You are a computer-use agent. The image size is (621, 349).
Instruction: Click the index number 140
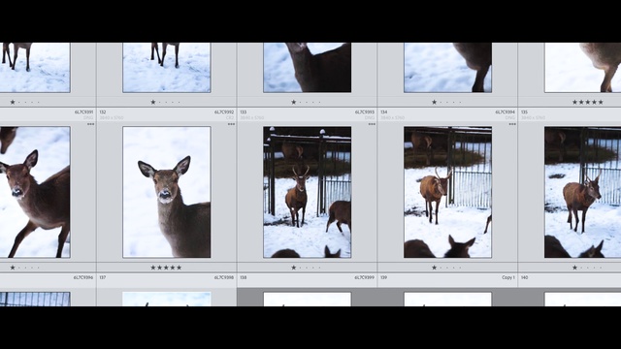(524, 278)
